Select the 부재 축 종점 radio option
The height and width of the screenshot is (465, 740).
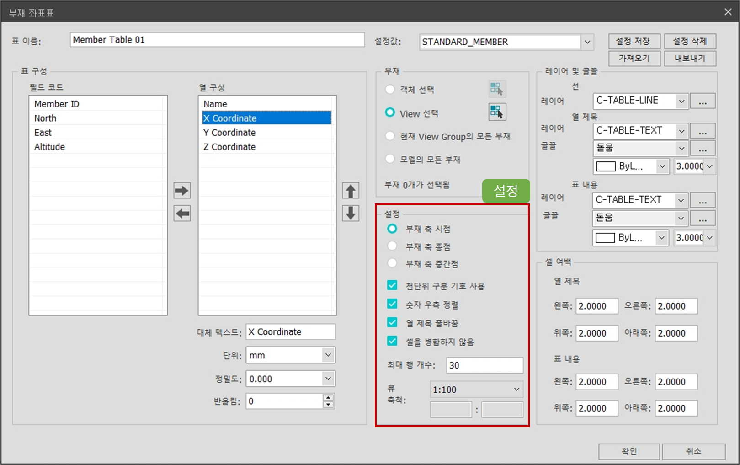[392, 246]
